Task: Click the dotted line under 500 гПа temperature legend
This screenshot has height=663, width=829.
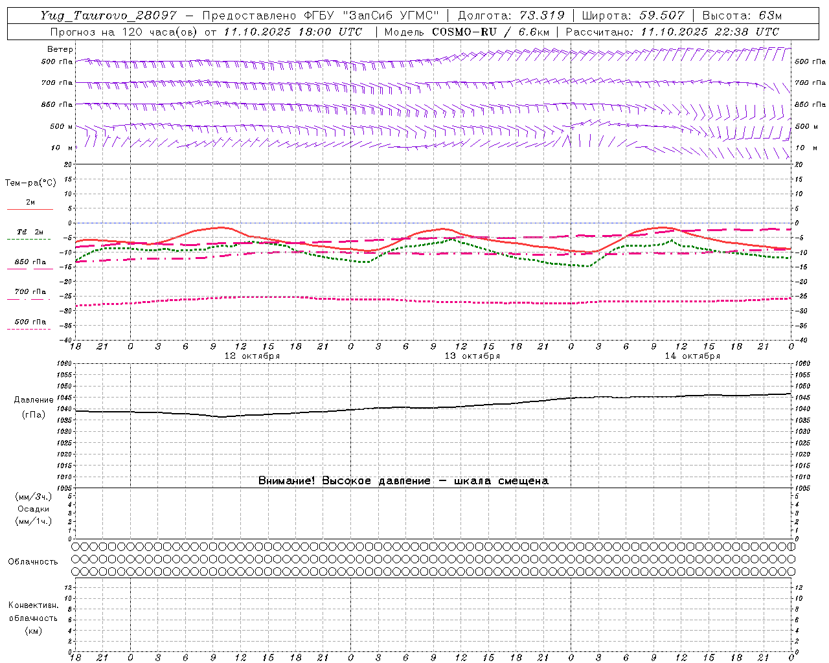Action: 28,329
